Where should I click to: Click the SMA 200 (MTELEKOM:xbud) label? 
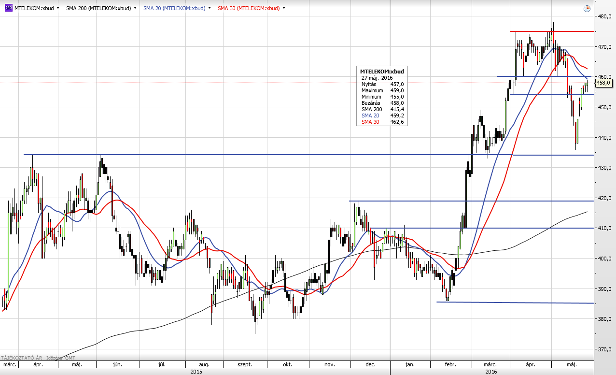click(x=98, y=8)
